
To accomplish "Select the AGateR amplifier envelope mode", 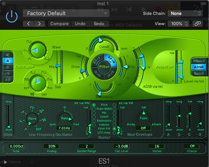I will [199, 61].
